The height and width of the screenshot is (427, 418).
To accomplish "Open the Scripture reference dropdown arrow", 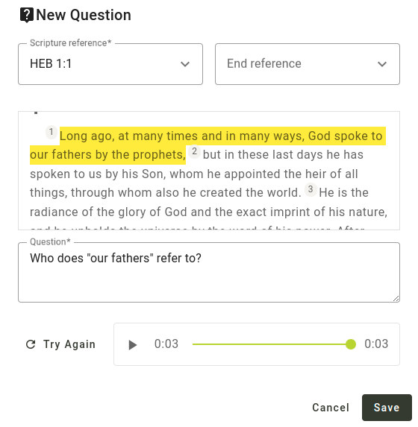I will pos(185,64).
